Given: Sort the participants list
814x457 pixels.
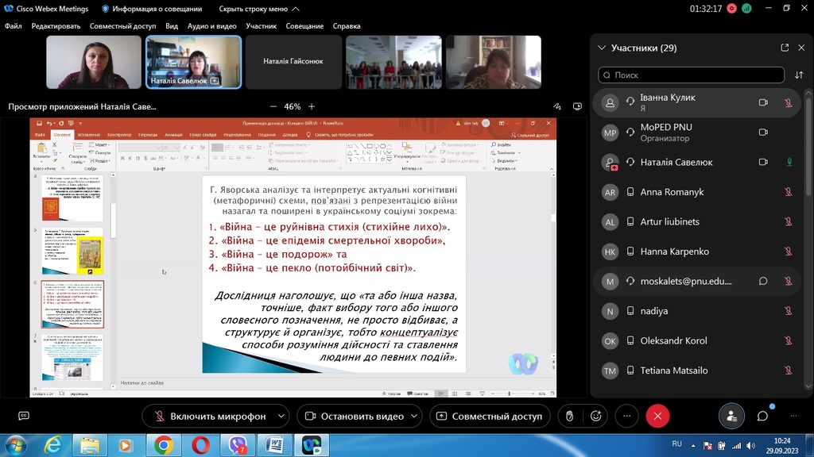Looking at the screenshot, I should (799, 75).
